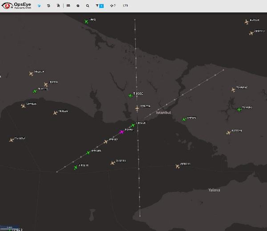Click the blue globe map icon
Viewport: 267px width, 231px height.
pos(39,6)
